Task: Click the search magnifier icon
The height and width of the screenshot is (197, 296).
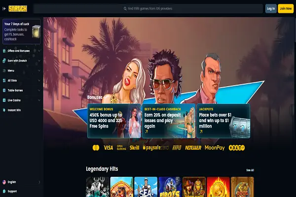Action: [125, 8]
